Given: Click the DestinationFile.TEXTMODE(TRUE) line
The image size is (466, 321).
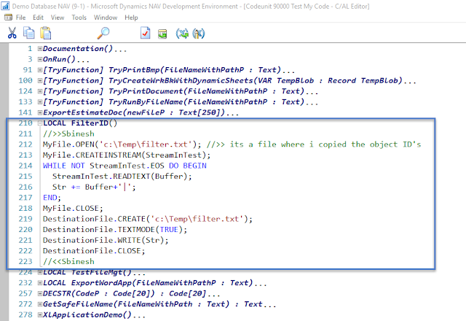Looking at the screenshot, I should pyautogui.click(x=115, y=230).
